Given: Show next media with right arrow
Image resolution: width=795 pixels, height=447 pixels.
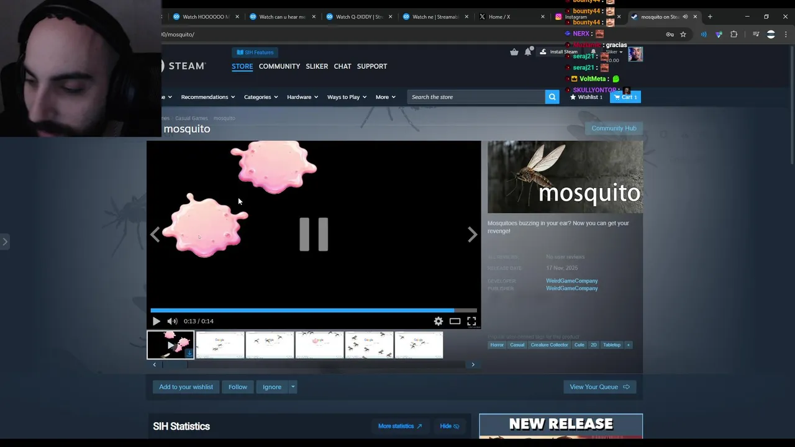Looking at the screenshot, I should [x=472, y=234].
